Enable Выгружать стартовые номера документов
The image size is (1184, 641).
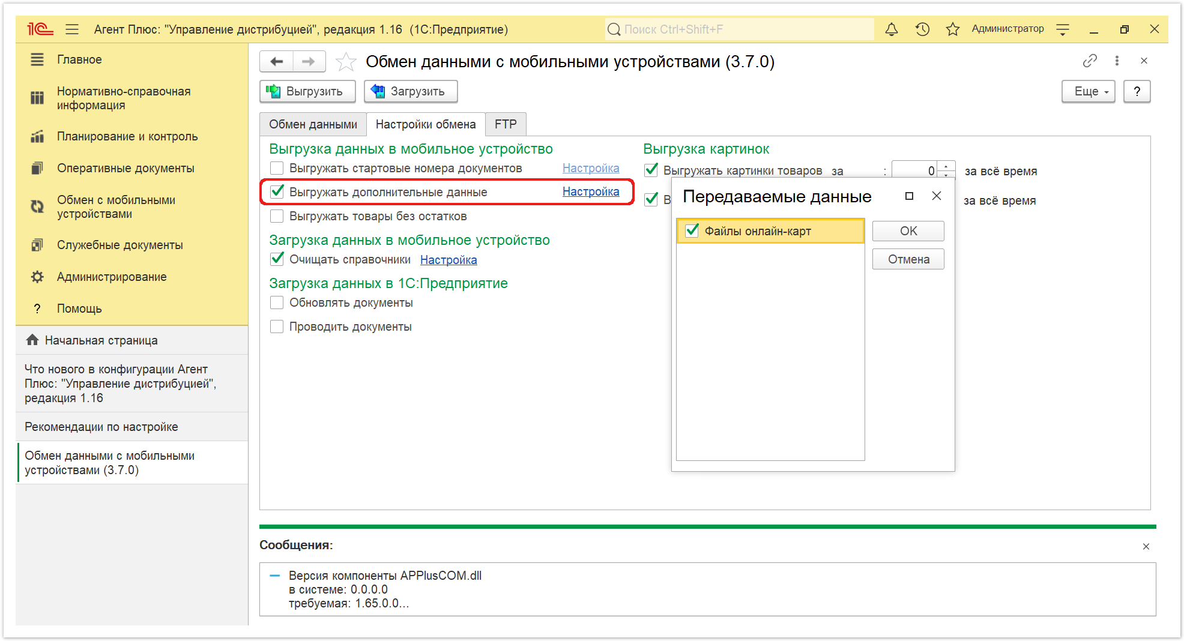point(277,168)
